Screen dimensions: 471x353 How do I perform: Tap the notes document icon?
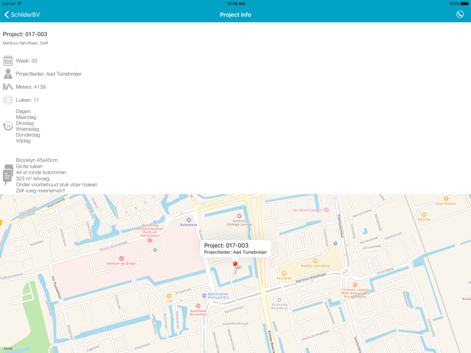[x=8, y=175]
